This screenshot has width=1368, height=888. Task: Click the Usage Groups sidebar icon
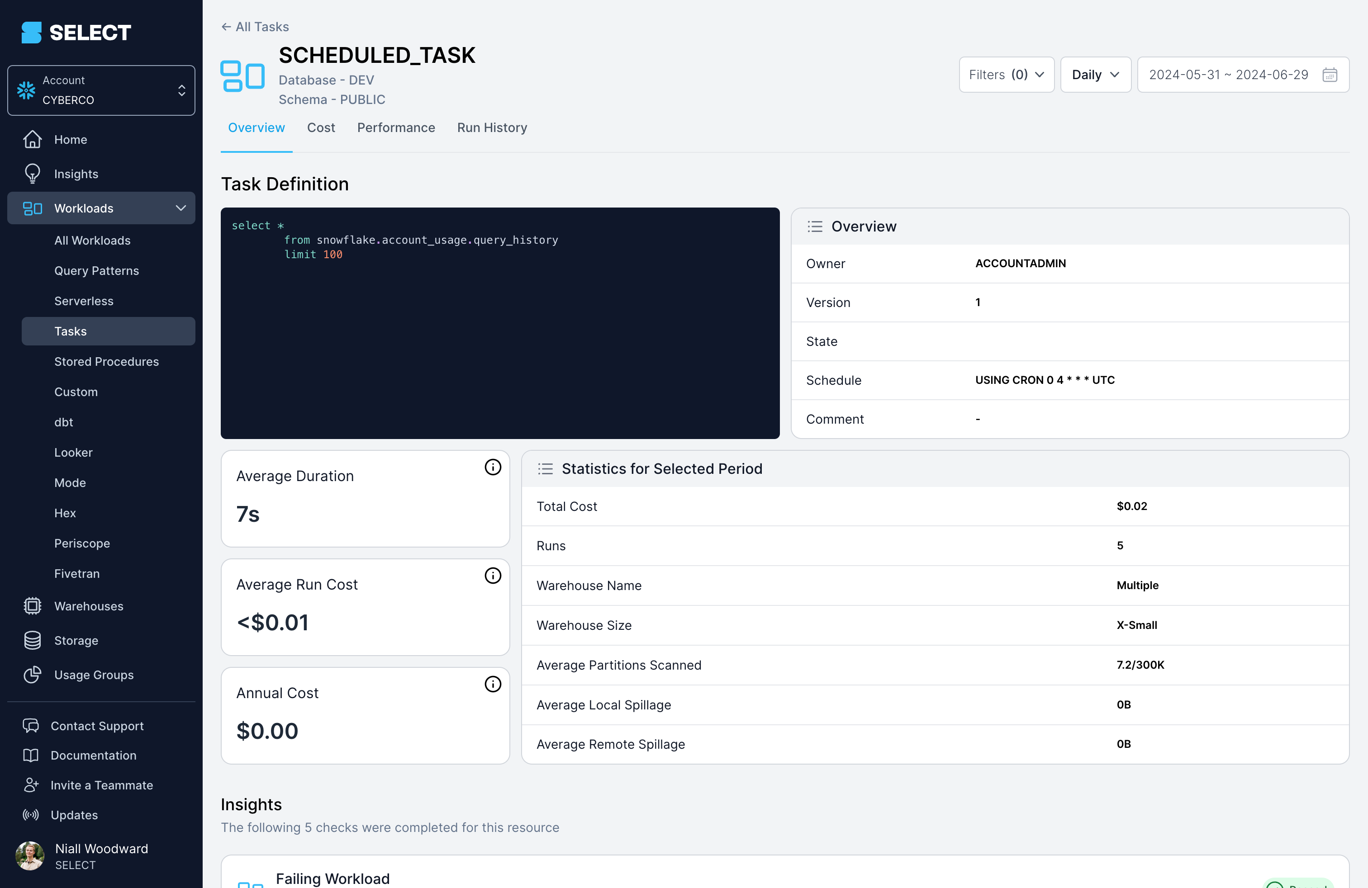point(32,675)
